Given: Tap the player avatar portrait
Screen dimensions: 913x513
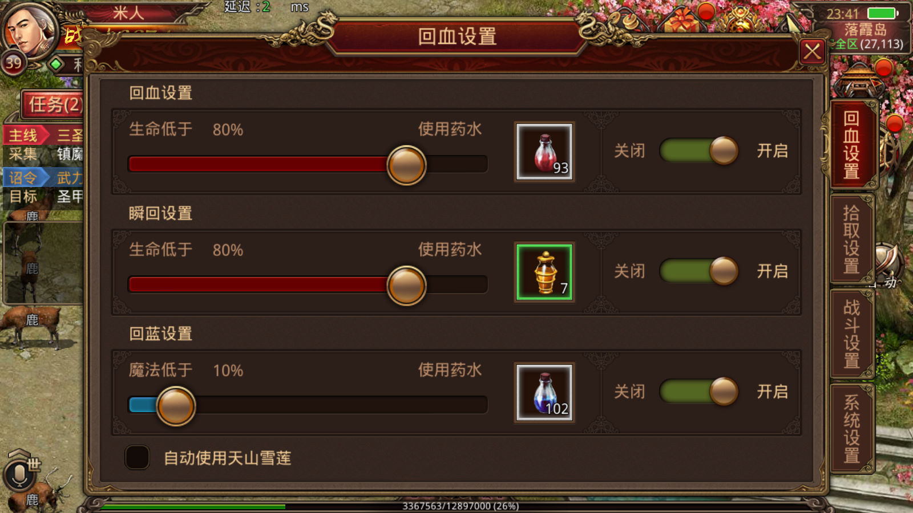Looking at the screenshot, I should (30, 30).
